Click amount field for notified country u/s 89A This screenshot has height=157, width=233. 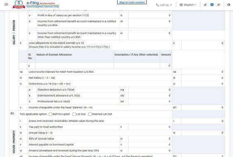click(x=150, y=23)
